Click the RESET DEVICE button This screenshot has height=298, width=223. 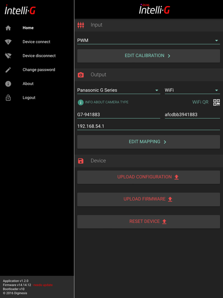click(149, 222)
